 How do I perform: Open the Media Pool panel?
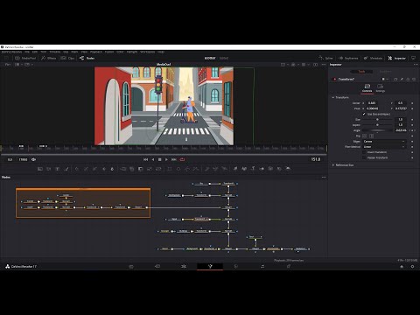pyautogui.click(x=25, y=58)
